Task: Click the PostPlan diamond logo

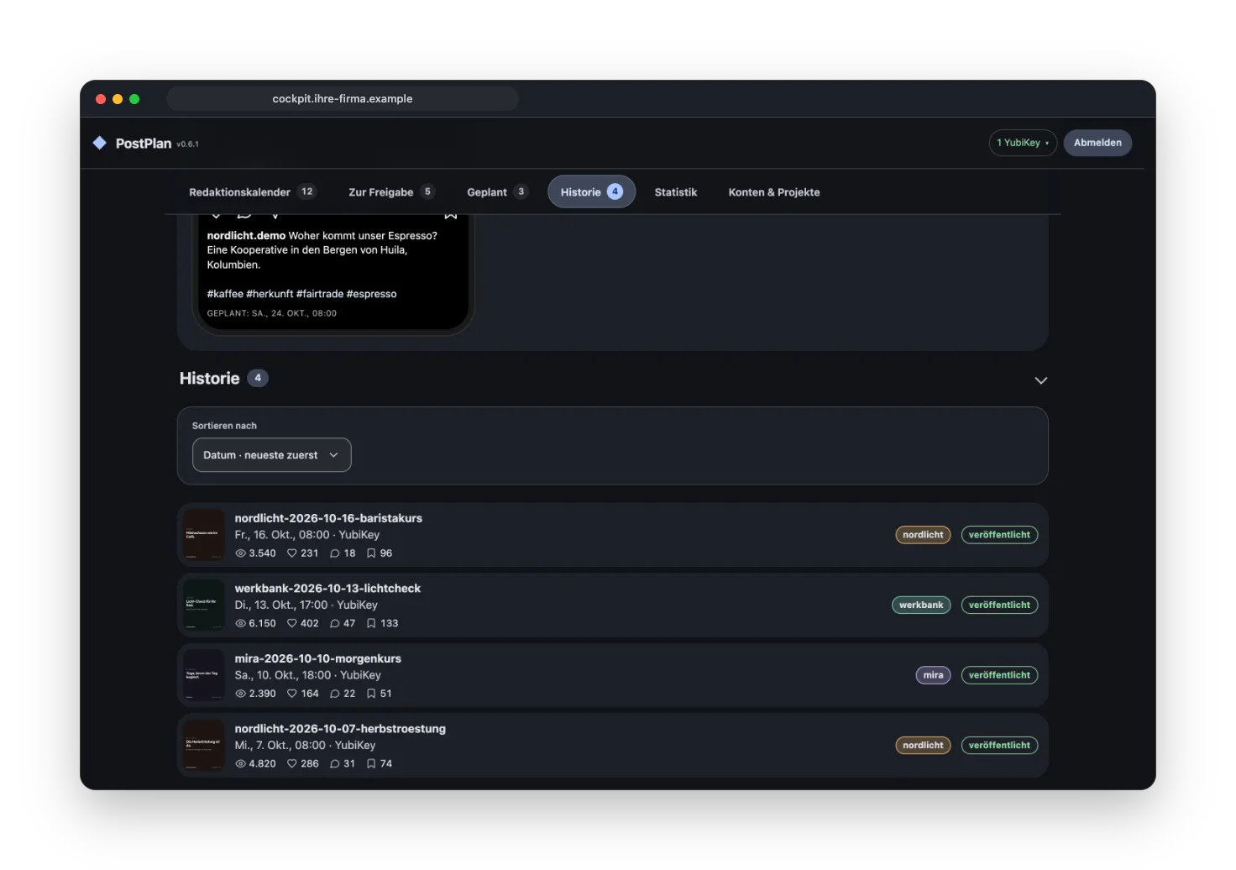Action: [100, 143]
